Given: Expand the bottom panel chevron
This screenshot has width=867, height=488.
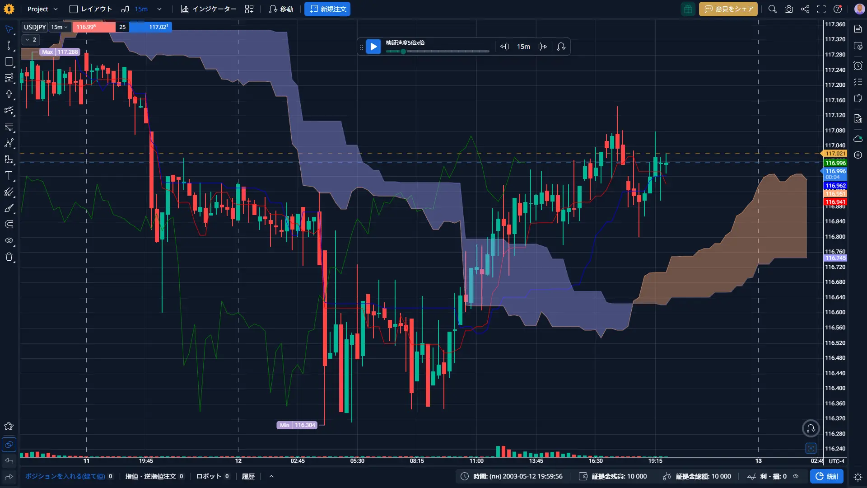Looking at the screenshot, I should coord(271,476).
